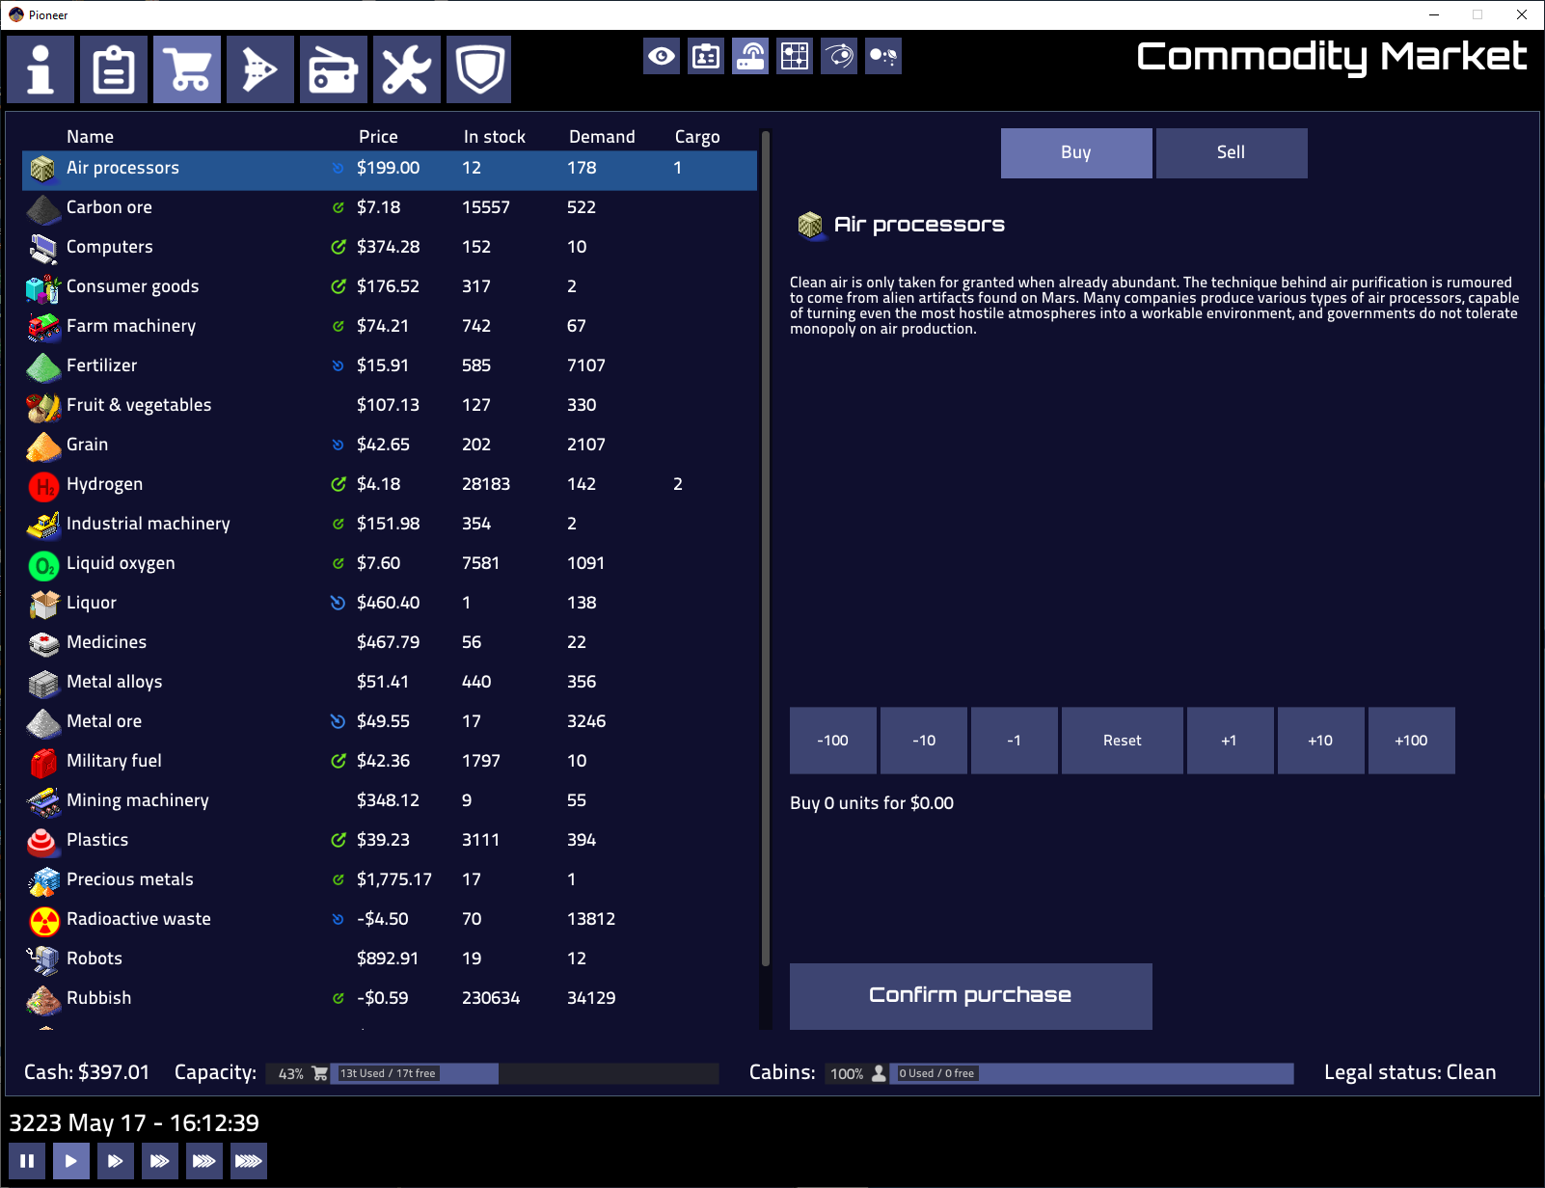Reset the purchase quantity

point(1122,740)
